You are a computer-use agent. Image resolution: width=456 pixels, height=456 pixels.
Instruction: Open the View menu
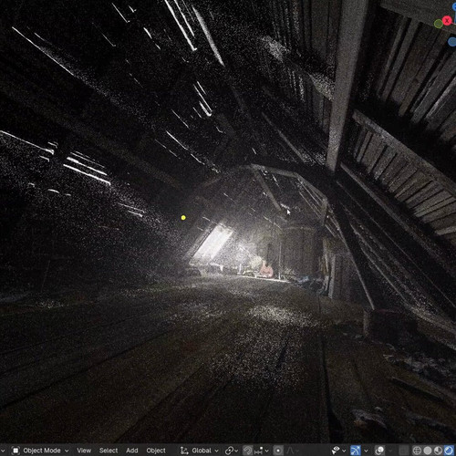(x=84, y=451)
